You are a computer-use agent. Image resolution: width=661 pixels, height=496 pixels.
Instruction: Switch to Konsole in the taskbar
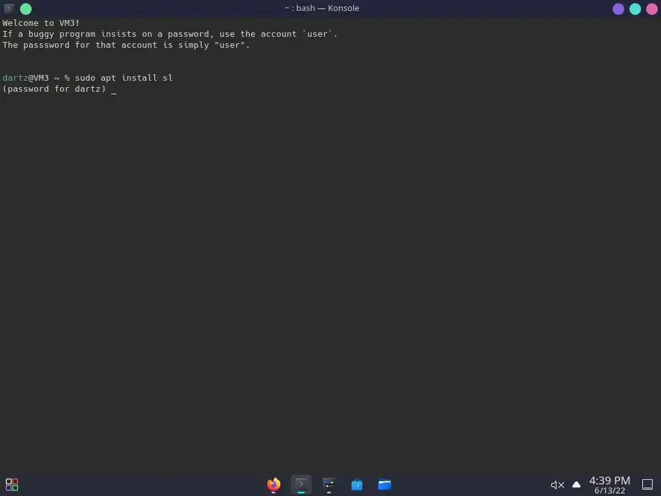pyautogui.click(x=301, y=484)
